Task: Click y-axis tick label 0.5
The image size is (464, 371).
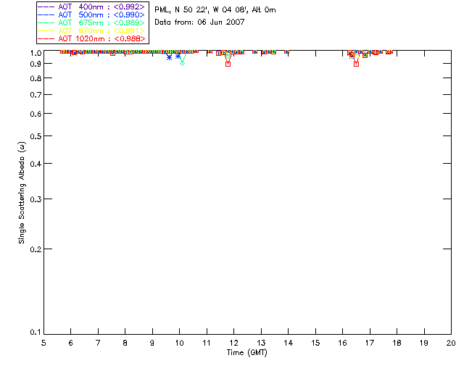Action: pyautogui.click(x=36, y=136)
